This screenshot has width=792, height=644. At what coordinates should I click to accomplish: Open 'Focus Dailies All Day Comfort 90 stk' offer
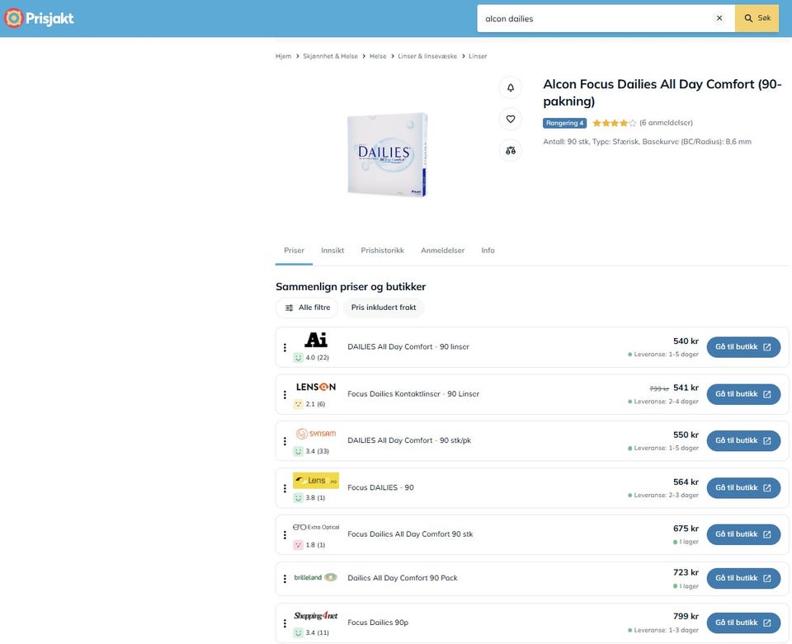click(410, 534)
